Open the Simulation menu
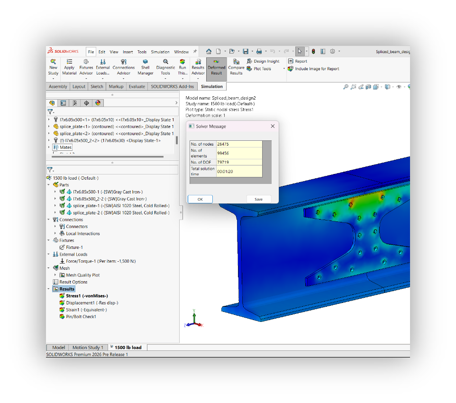This screenshot has height=403, width=456. [x=160, y=52]
